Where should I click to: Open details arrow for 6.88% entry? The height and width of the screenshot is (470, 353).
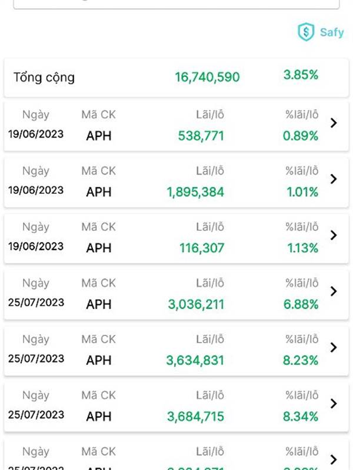pos(334,291)
